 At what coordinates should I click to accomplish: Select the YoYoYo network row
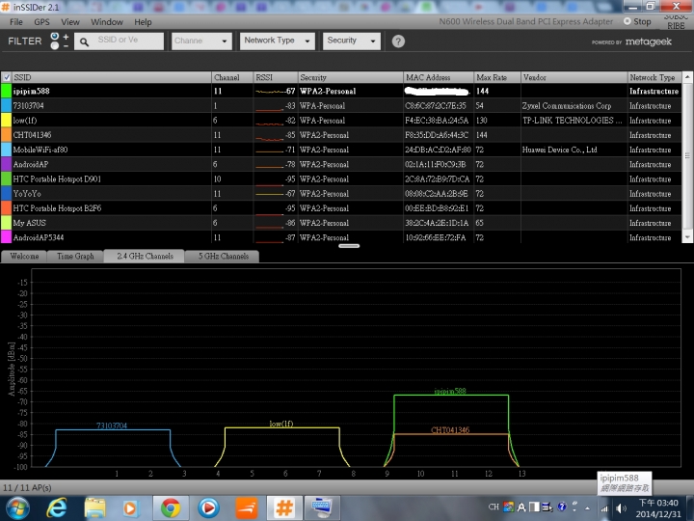pos(341,193)
